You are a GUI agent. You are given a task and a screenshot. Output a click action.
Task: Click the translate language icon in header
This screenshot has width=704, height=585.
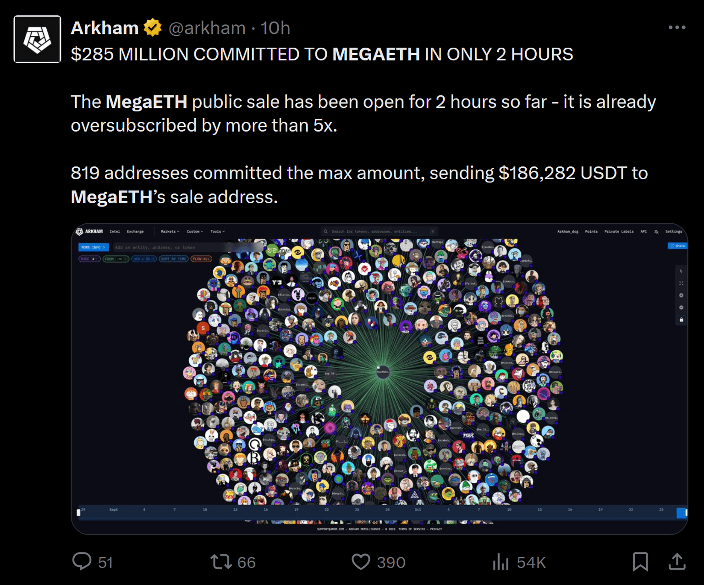click(656, 232)
